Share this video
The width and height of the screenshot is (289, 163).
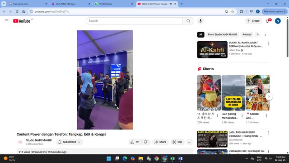pos(160,142)
